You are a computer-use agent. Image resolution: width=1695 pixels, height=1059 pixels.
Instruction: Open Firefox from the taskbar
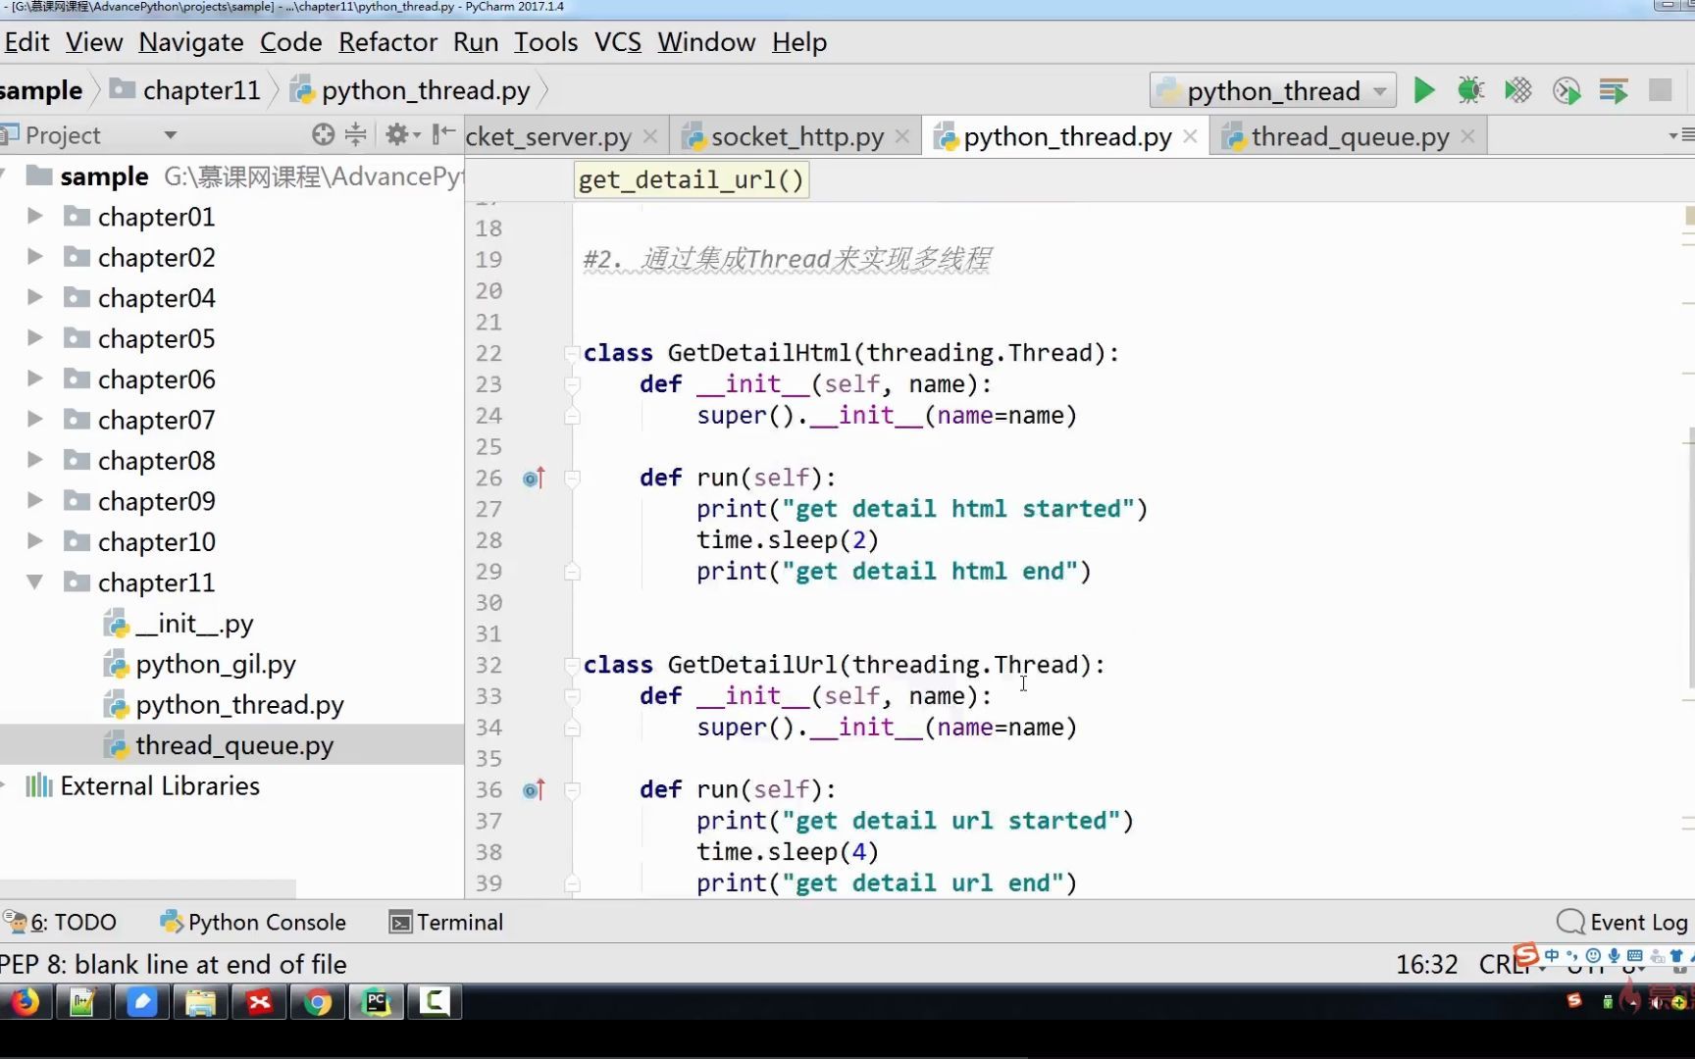point(24,1002)
